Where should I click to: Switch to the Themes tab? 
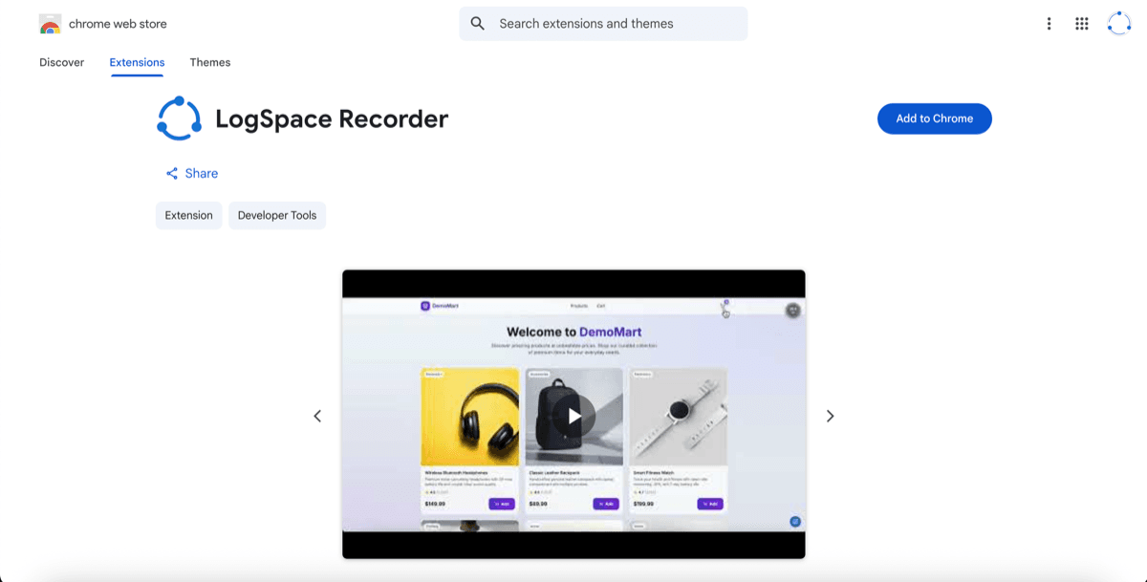click(x=210, y=62)
